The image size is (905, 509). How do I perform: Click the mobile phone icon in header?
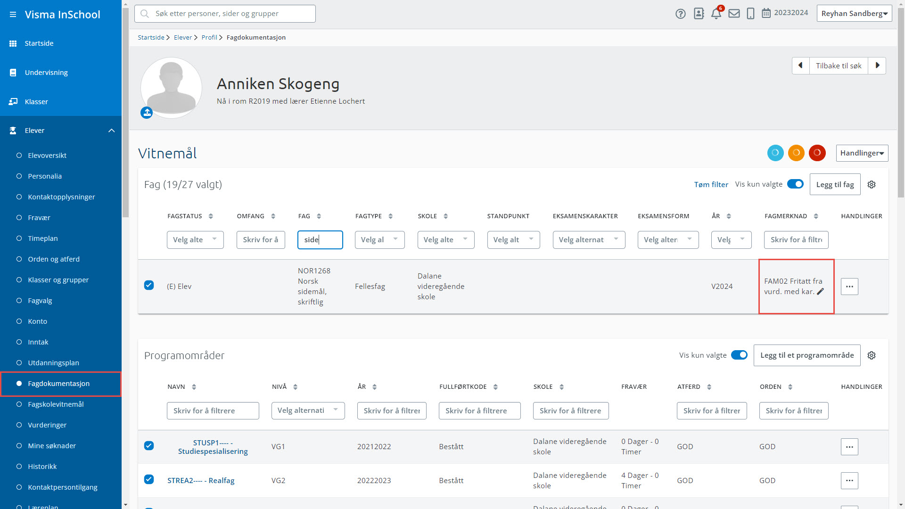click(751, 14)
